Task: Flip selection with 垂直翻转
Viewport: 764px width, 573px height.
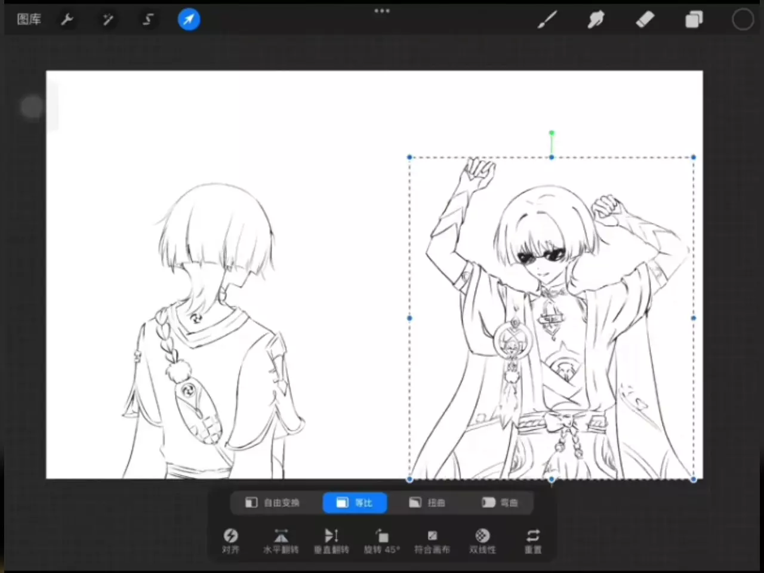Action: (331, 541)
